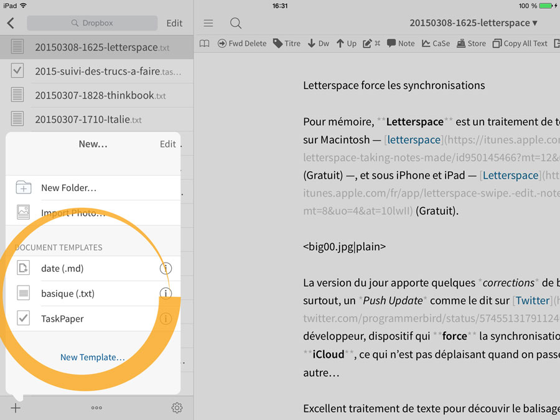Tap Edit at top of file list
This screenshot has height=420, width=560.
point(174,23)
